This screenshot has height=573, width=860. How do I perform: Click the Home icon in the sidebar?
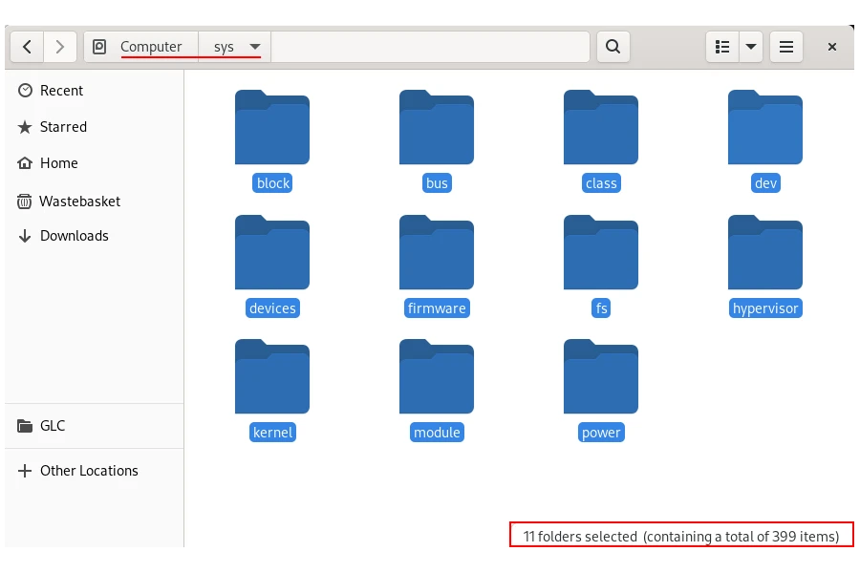[x=28, y=162]
